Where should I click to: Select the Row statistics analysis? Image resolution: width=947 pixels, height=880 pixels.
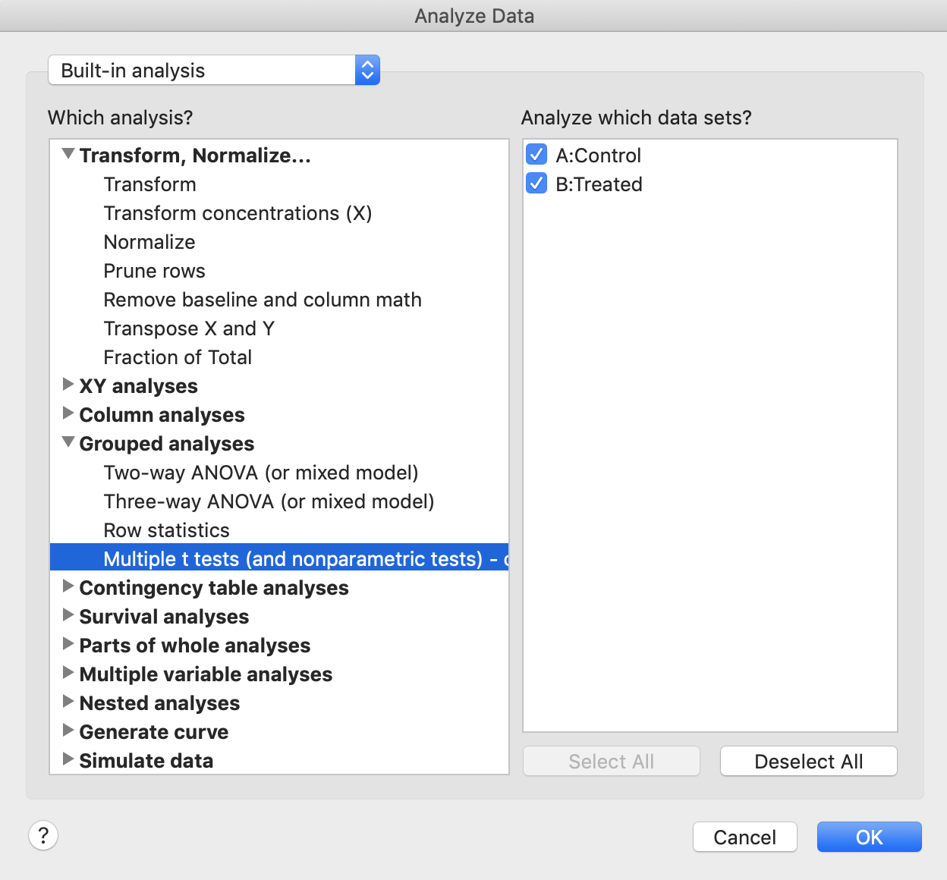(x=166, y=530)
